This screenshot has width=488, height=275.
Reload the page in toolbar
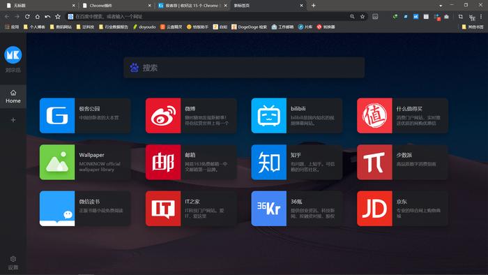click(27, 17)
